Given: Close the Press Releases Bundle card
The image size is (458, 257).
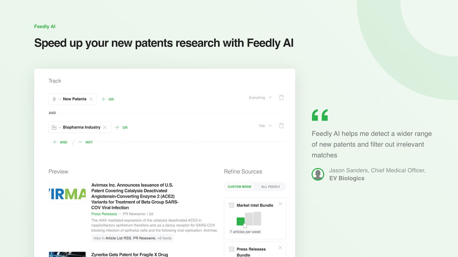Looking at the screenshot, I should [281, 247].
